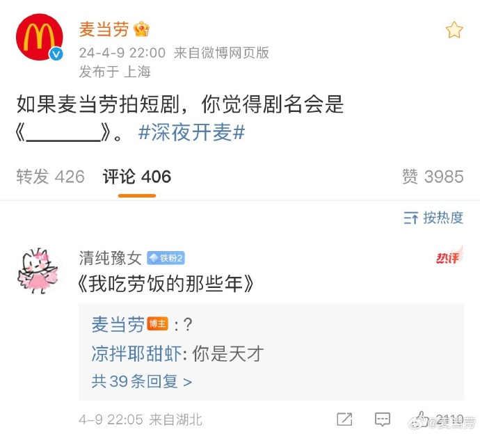Viewport: 480px width, 434px height.
Task: Select the 评论 406 tab
Action: [x=137, y=177]
